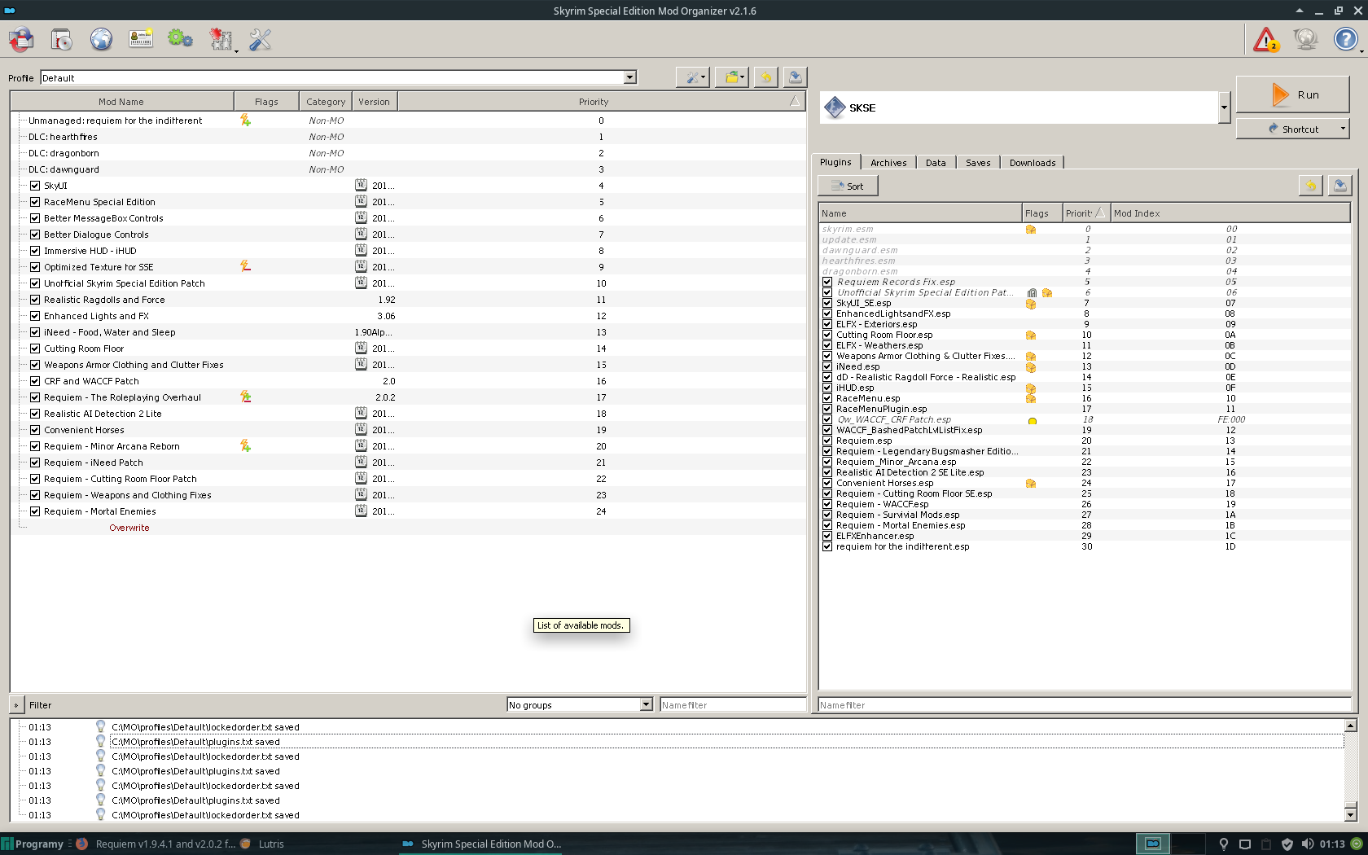1368x855 pixels.
Task: Switch to the Data tab
Action: (x=936, y=163)
